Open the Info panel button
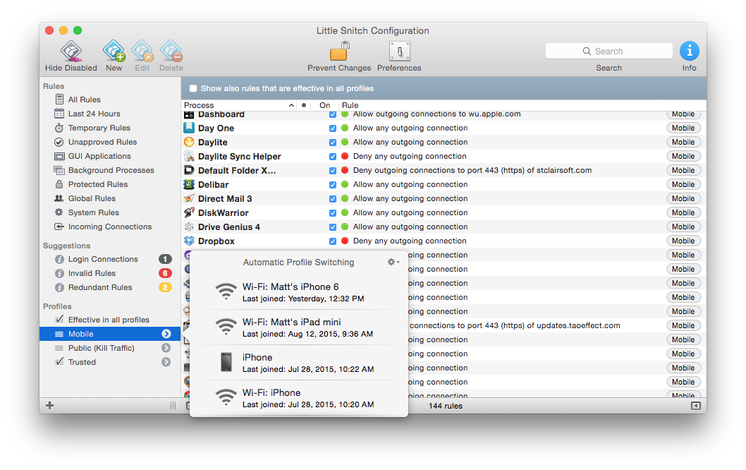Viewport: 746px width, 470px height. point(690,51)
